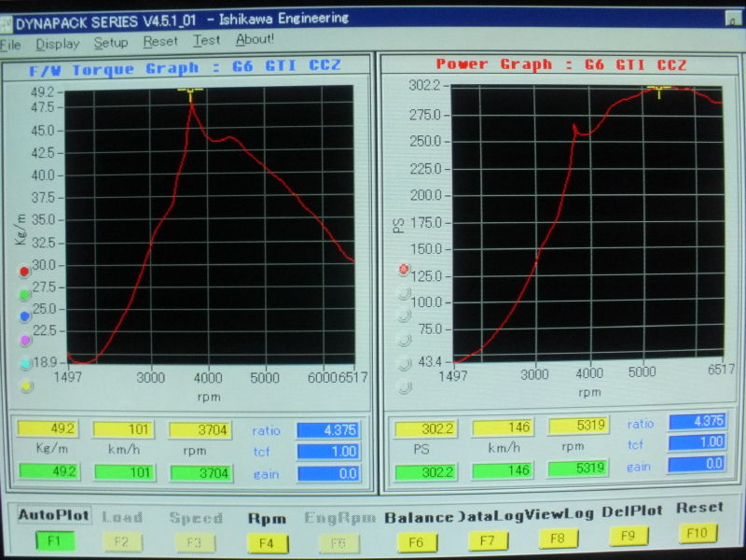The image size is (746, 560).
Task: Select the yellow F4 Rpm key
Action: point(267,543)
